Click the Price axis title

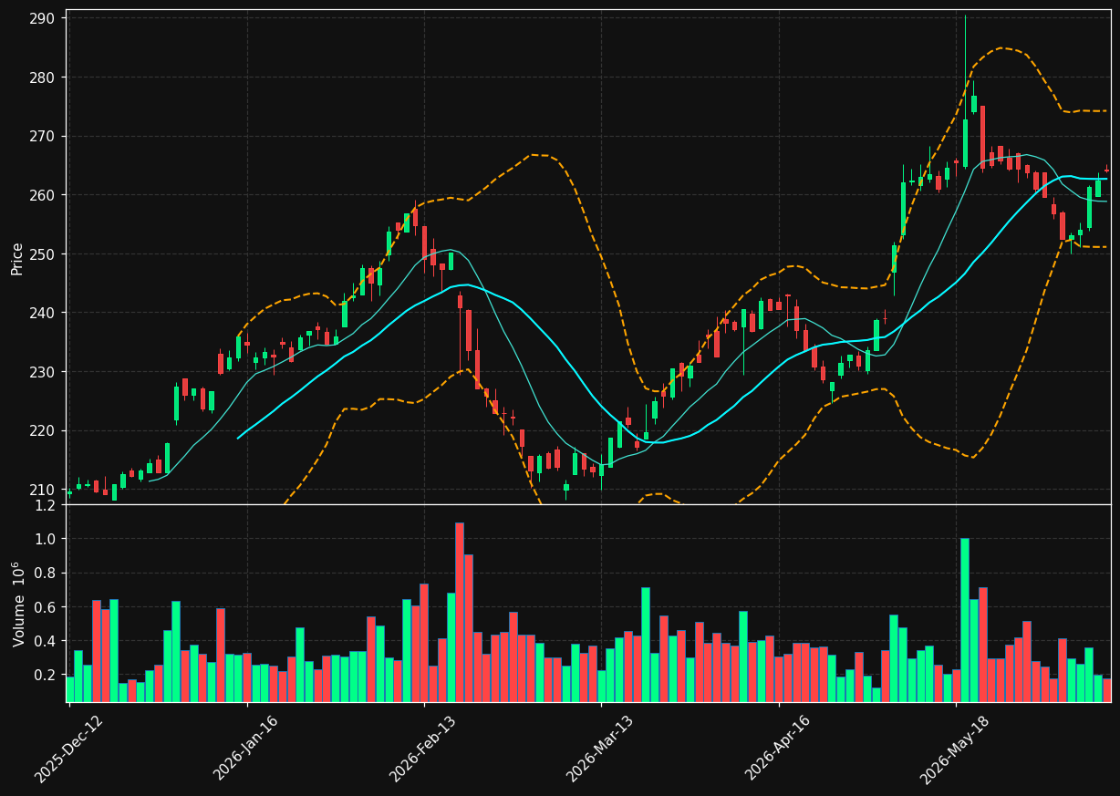(x=17, y=258)
